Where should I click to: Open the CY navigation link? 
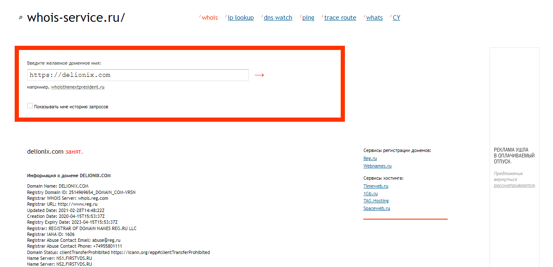[396, 18]
